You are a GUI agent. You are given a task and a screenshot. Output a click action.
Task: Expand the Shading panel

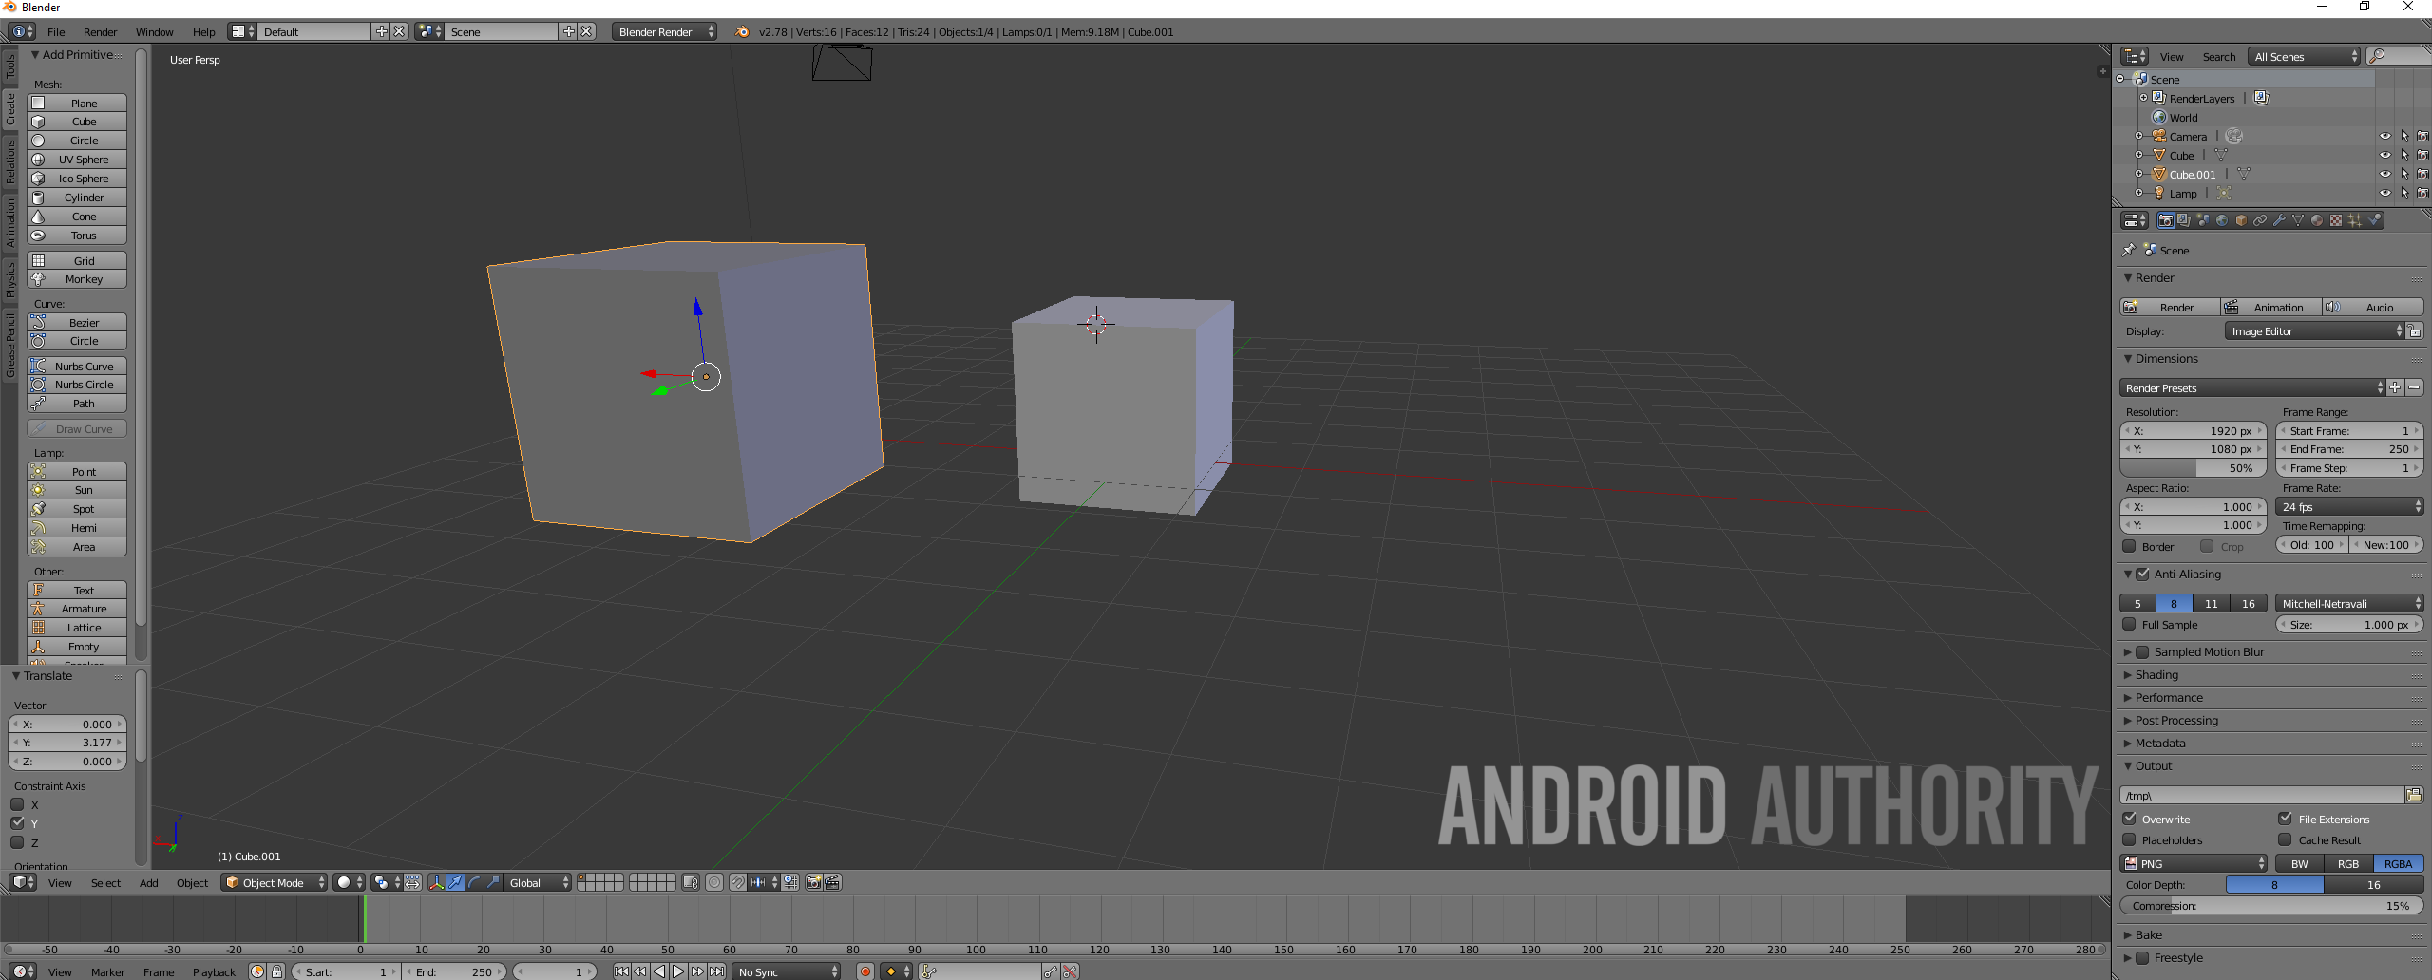click(2156, 675)
